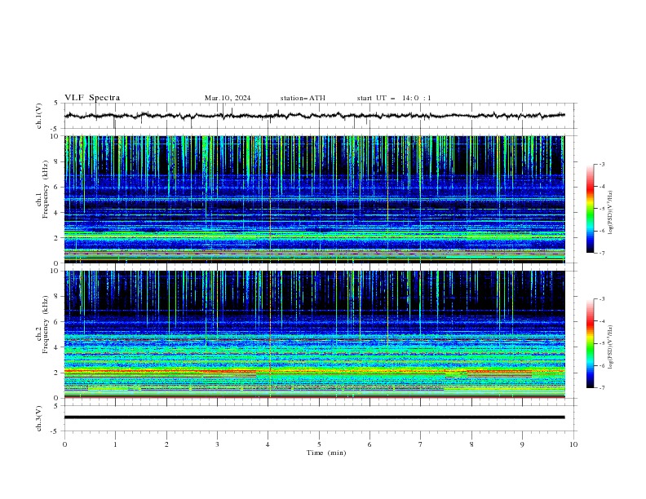The height and width of the screenshot is (499, 646).
Task: Click the time axis tick label "5"
Action: pyautogui.click(x=319, y=444)
